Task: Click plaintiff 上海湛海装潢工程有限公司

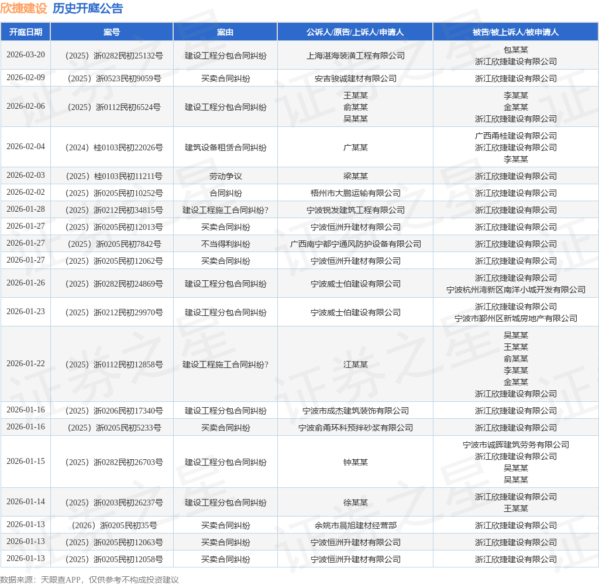Action: pyautogui.click(x=355, y=56)
